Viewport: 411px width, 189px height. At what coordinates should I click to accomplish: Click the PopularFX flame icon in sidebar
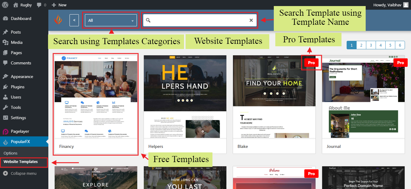(x=5, y=142)
